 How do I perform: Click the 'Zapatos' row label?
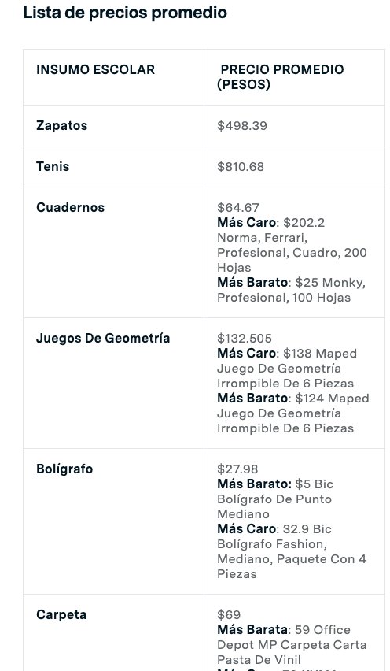pyautogui.click(x=62, y=125)
